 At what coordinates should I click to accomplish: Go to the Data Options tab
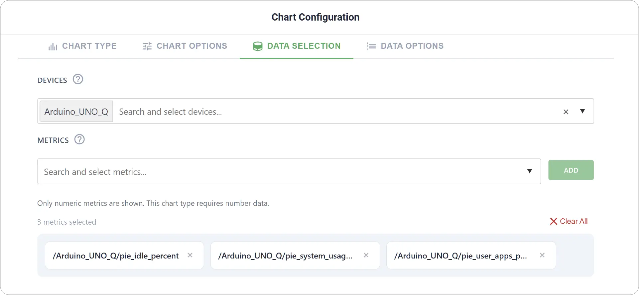point(405,46)
